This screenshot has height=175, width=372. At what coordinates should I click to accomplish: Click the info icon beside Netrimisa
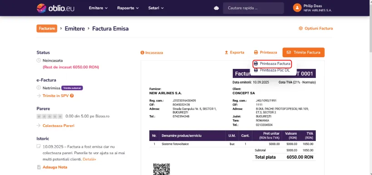(x=39, y=88)
